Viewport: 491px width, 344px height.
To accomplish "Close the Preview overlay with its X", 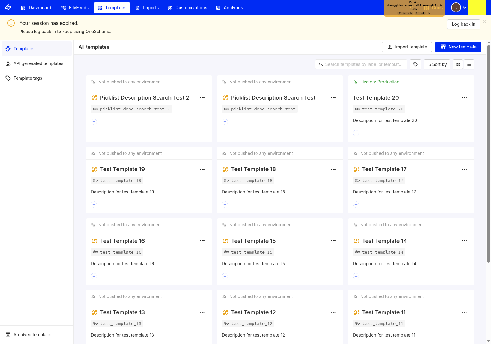I will [429, 13].
